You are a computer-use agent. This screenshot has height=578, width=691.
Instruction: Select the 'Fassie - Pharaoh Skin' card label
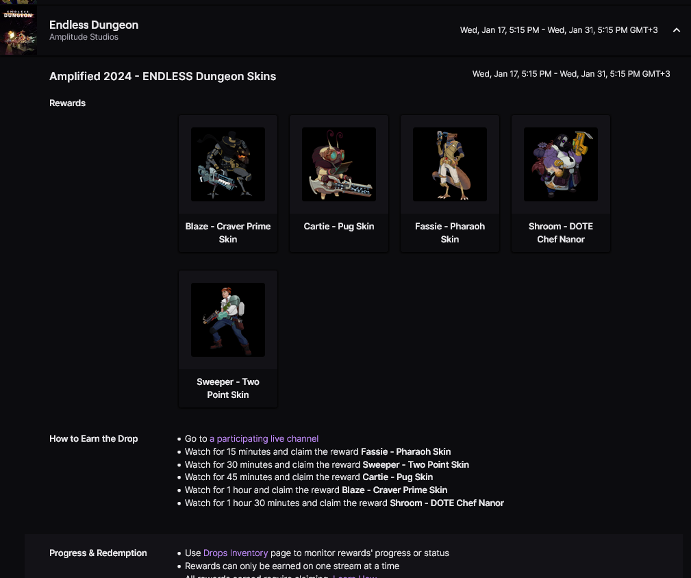tap(450, 233)
